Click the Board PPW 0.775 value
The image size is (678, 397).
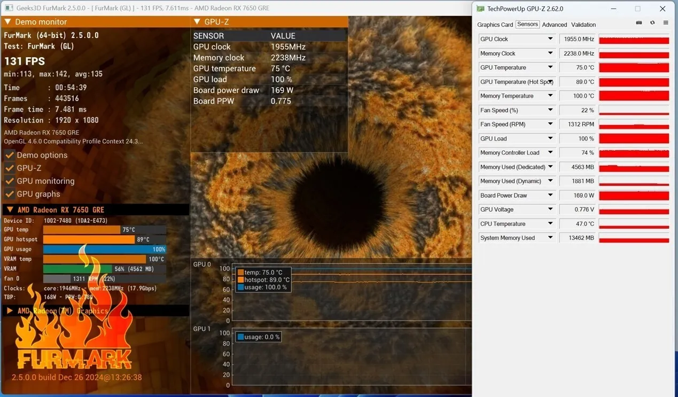pos(281,101)
